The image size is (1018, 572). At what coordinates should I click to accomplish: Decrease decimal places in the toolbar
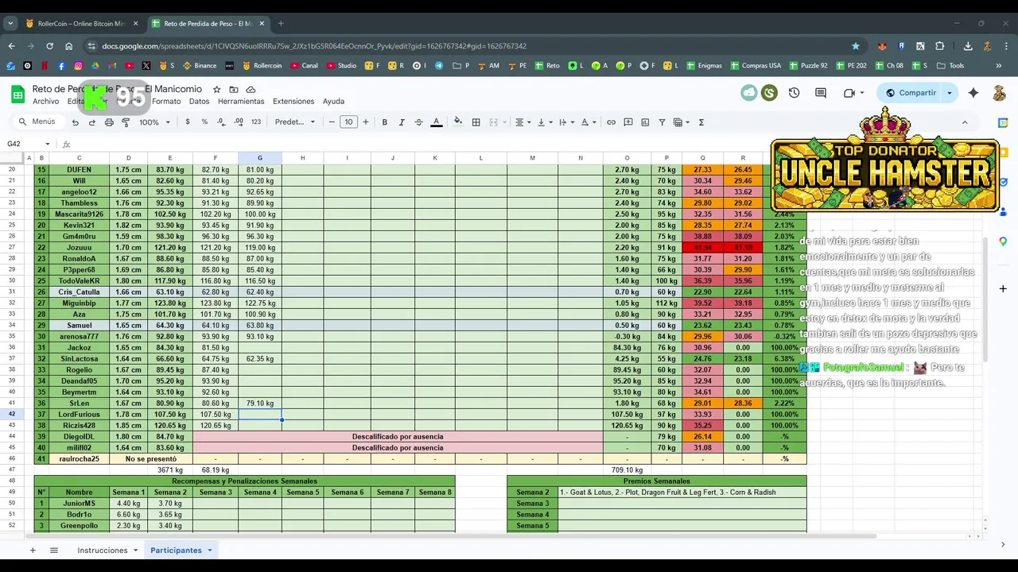click(221, 122)
